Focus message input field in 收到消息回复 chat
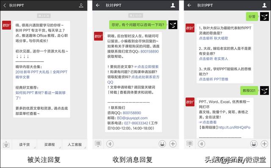This screenshot has width=271, height=168. (x=136, y=144)
